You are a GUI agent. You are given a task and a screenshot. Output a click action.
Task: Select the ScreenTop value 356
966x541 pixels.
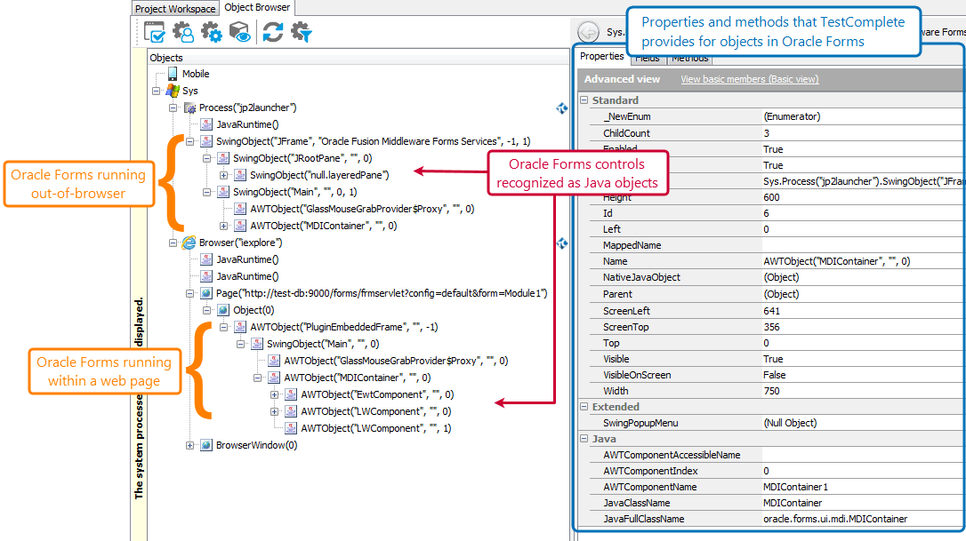click(x=771, y=327)
